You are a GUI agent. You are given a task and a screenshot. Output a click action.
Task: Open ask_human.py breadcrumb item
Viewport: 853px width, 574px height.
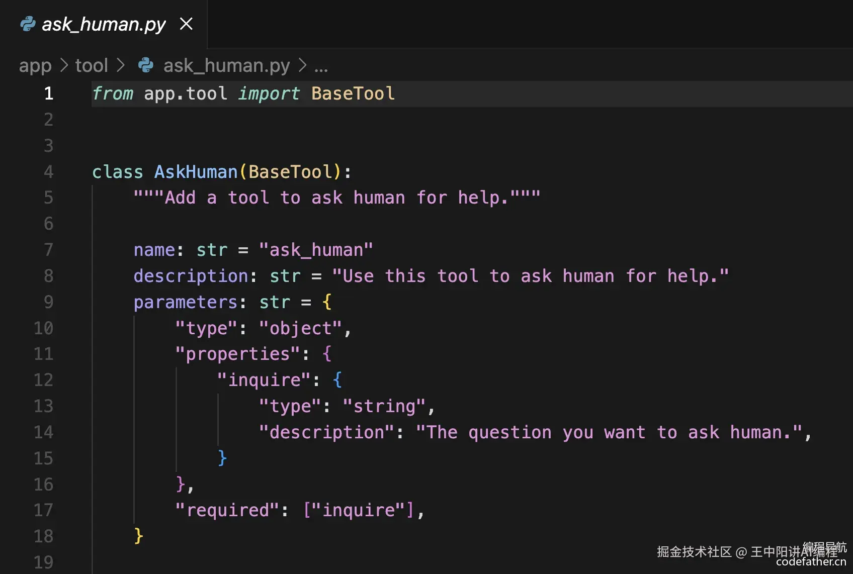[x=226, y=65]
